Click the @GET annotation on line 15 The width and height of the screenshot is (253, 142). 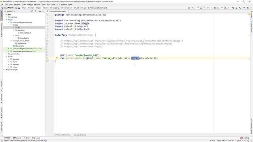click(63, 55)
